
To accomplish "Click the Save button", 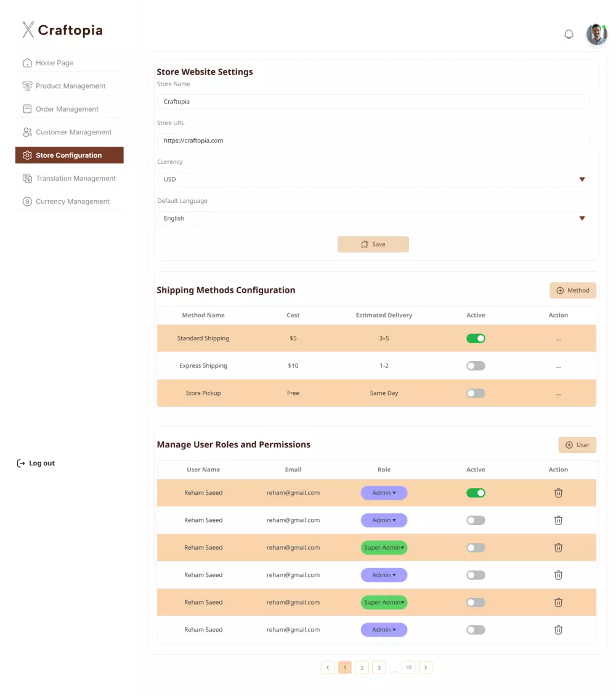I will (x=373, y=244).
